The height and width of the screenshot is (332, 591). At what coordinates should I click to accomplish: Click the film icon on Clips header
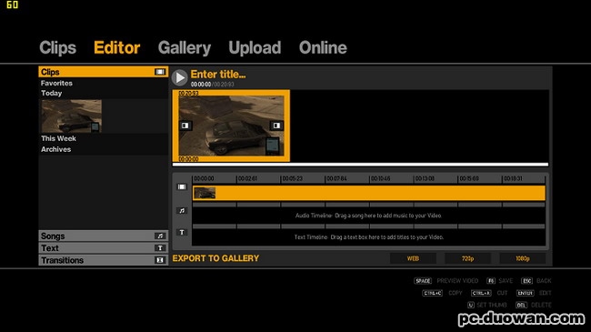(160, 72)
